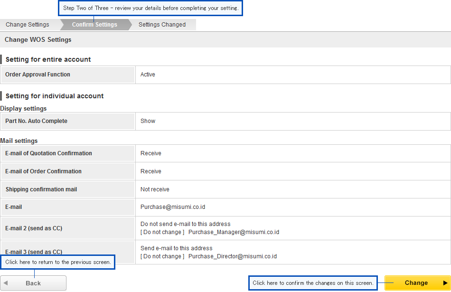Select the Confirm Settings step

[x=94, y=25]
